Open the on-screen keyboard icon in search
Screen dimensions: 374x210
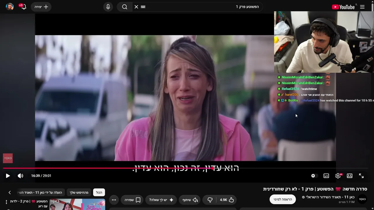[143, 7]
